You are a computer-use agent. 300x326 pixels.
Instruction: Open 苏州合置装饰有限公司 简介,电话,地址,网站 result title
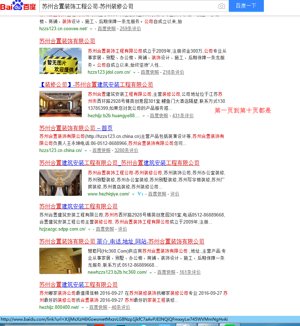point(122,241)
